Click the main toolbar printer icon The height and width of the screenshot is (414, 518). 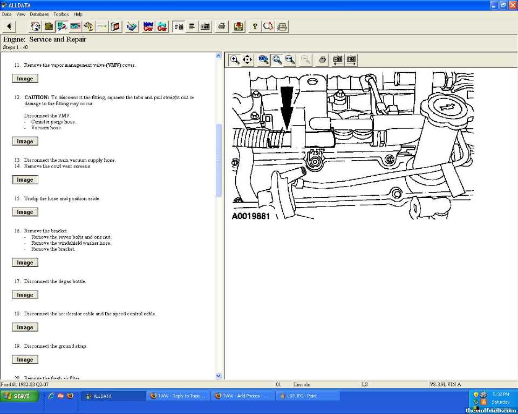221,26
